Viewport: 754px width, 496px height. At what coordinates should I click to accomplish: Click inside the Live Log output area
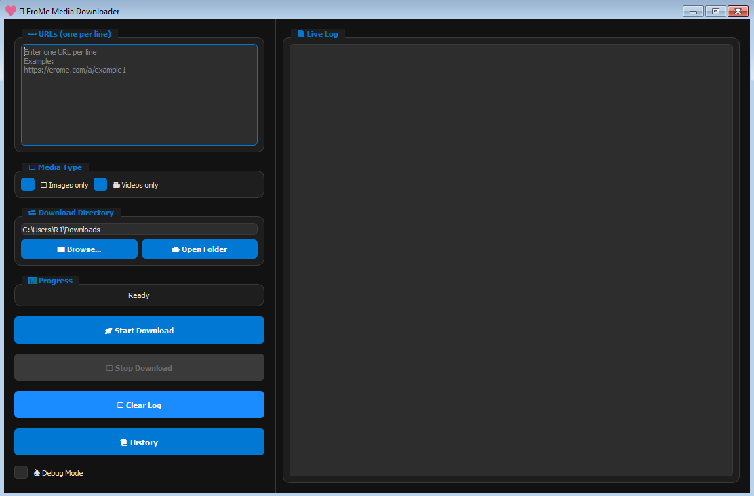(x=511, y=260)
